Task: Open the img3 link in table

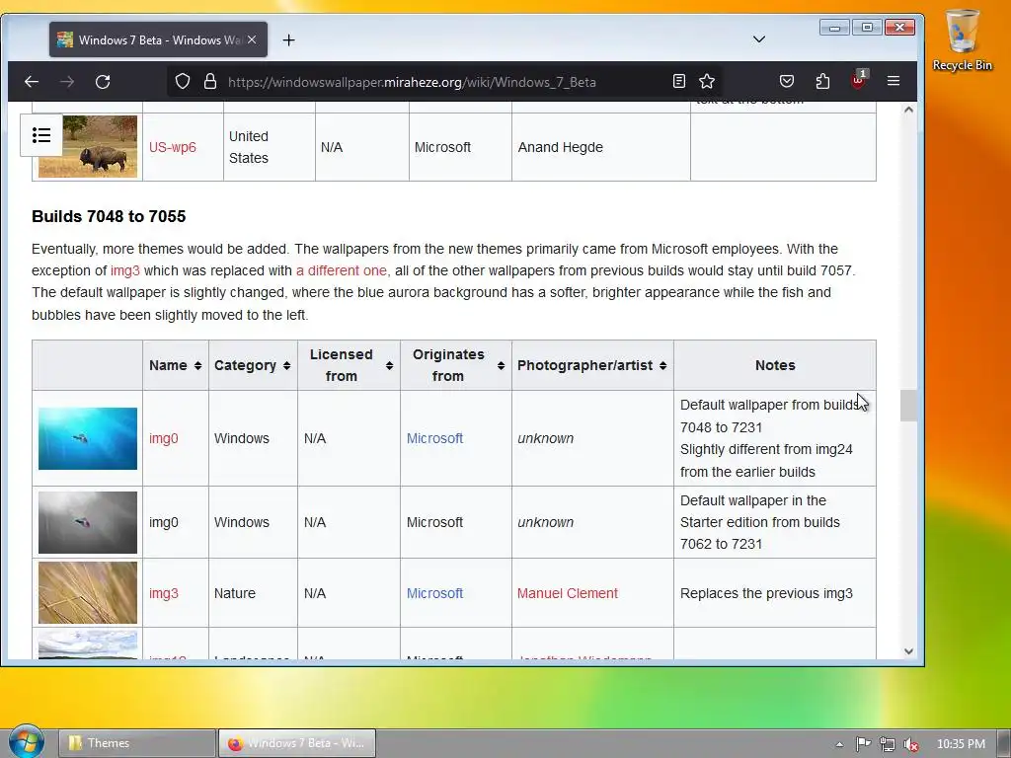Action: 163,593
